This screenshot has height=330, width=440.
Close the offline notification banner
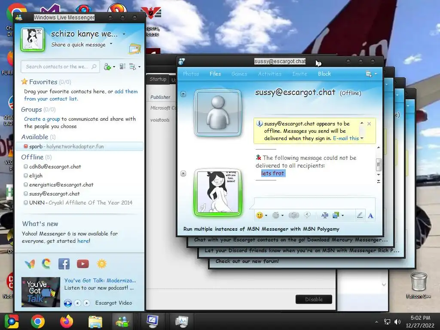click(x=369, y=124)
